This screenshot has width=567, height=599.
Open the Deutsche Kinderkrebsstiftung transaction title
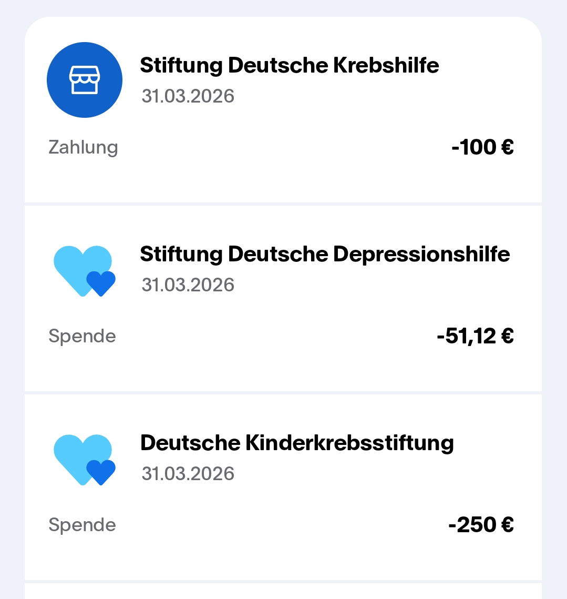pos(297,443)
